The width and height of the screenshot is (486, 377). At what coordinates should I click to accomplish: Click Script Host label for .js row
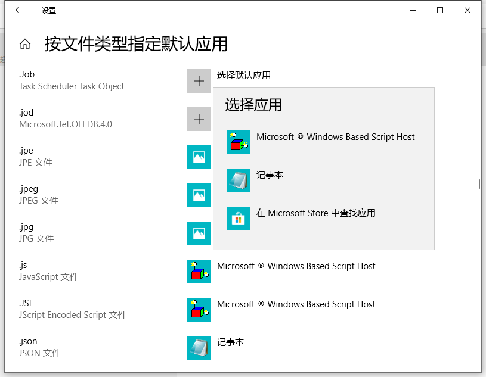[296, 266]
